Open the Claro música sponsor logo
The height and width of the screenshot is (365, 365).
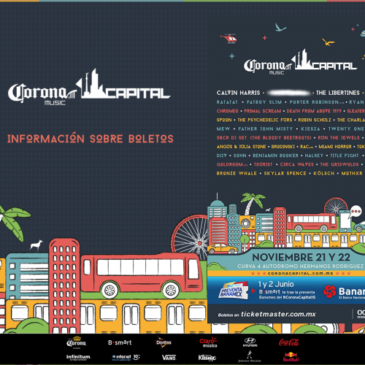208,342
